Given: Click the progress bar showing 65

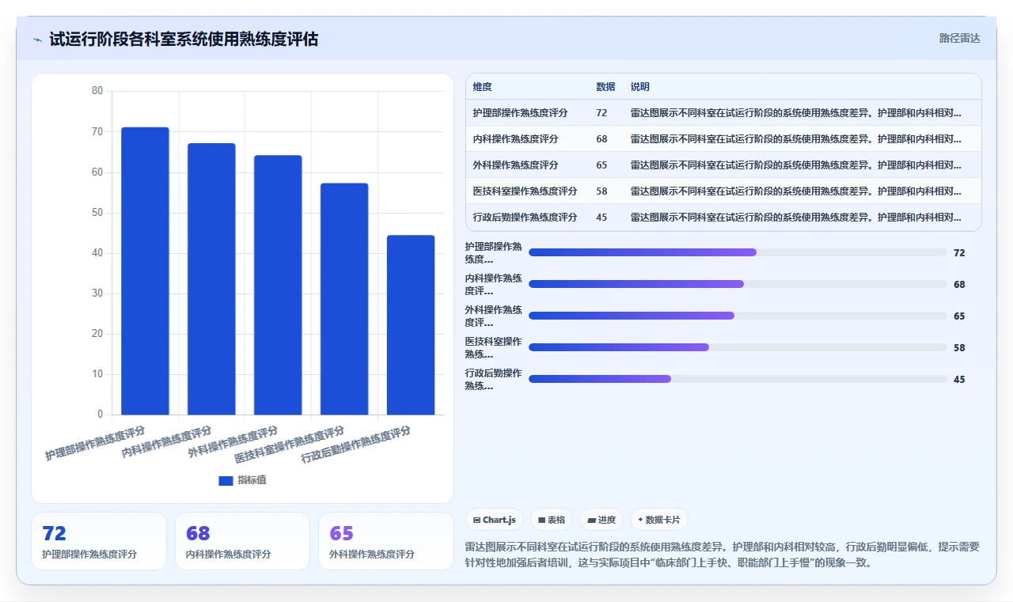Looking at the screenshot, I should click(x=738, y=316).
